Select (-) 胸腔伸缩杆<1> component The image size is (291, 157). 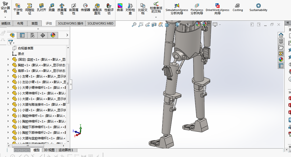click(39, 116)
